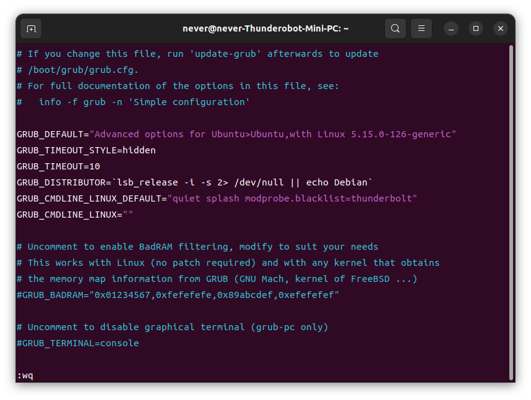The width and height of the screenshot is (531, 400).
Task: Click the 'Simple configuration' comment text
Action: [189, 102]
